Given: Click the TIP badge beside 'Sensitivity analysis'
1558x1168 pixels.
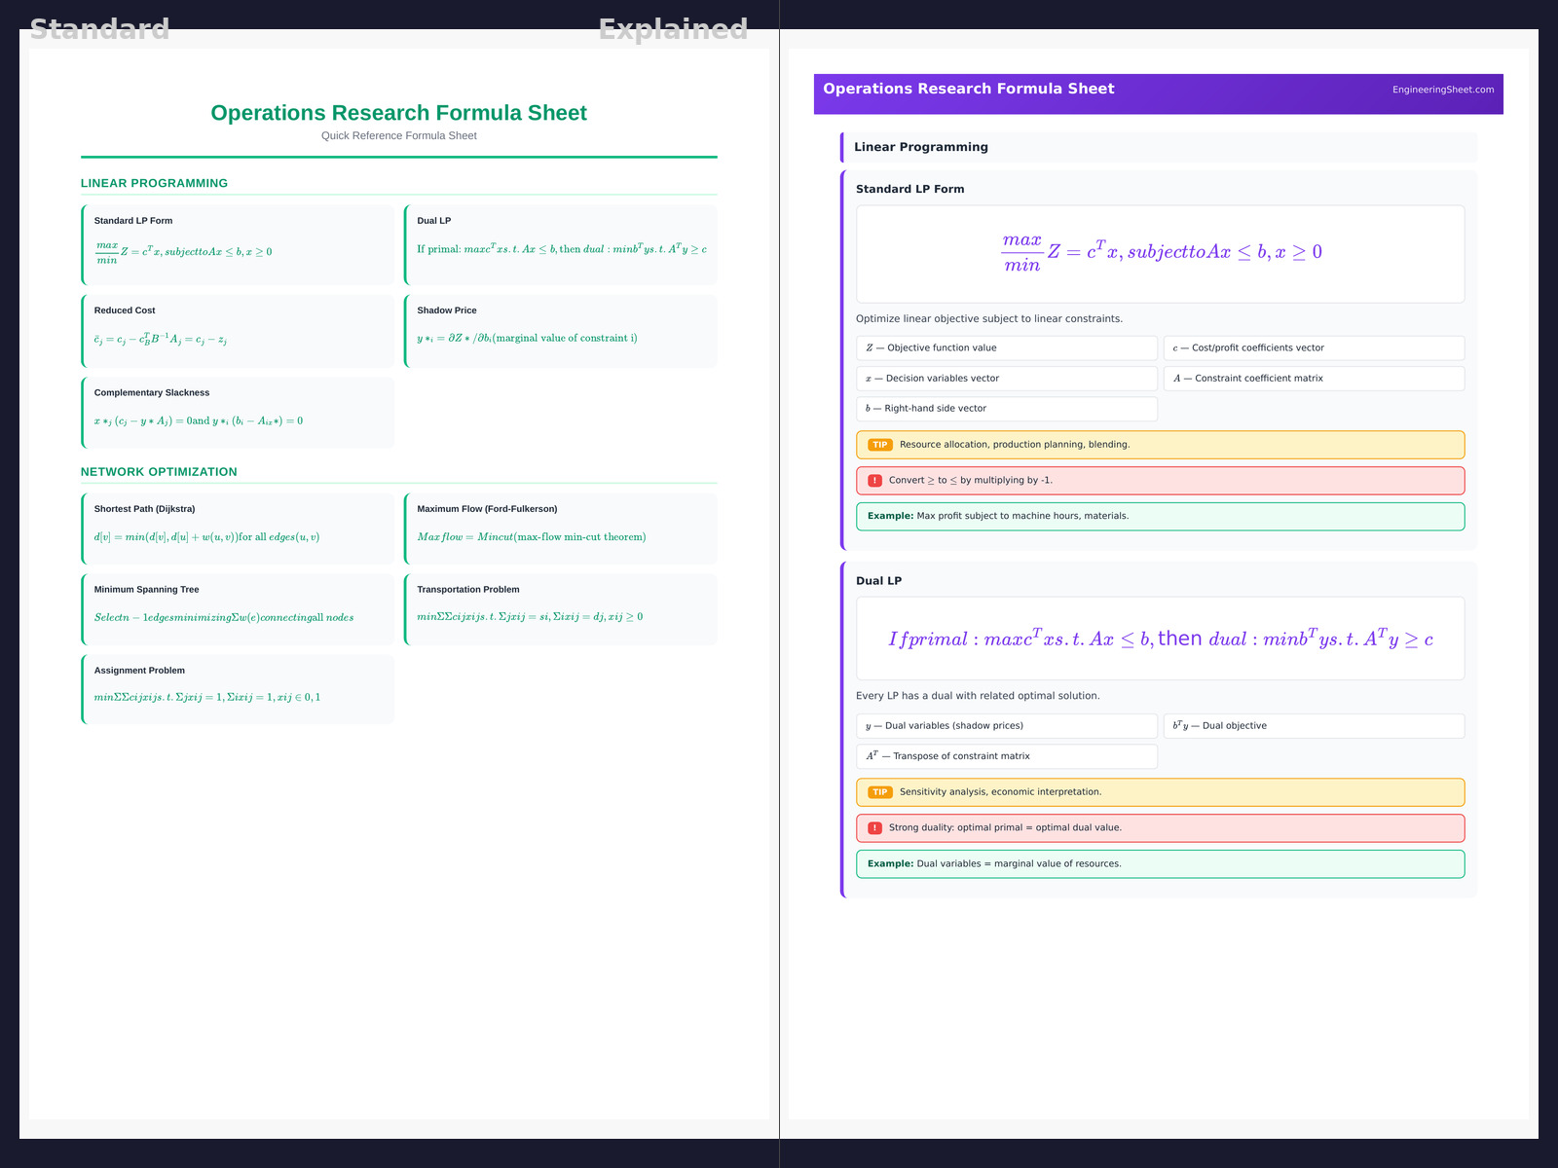Looking at the screenshot, I should pyautogui.click(x=879, y=792).
